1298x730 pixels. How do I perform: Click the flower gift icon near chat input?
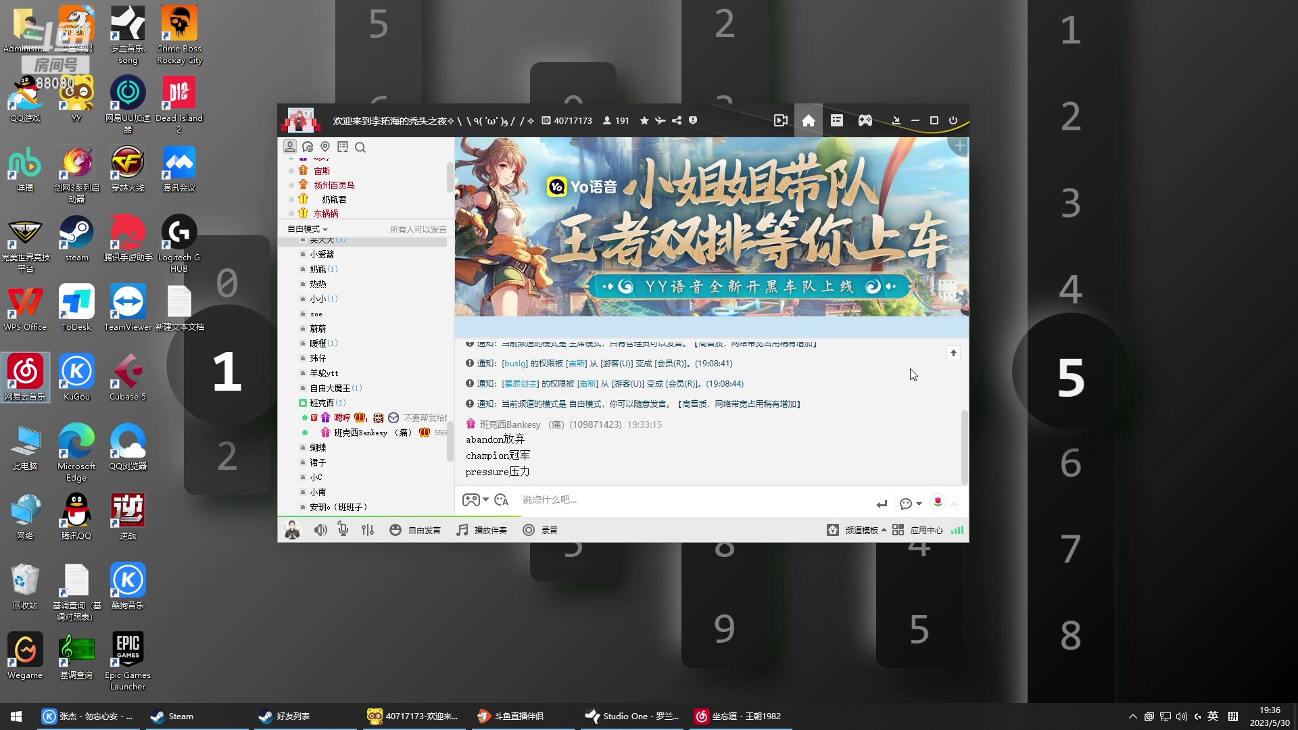[938, 502]
